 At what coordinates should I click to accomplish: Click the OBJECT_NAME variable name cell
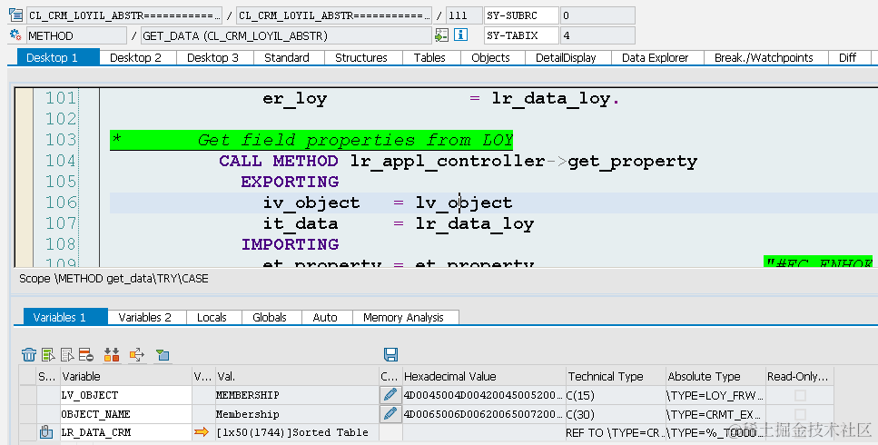(126, 414)
